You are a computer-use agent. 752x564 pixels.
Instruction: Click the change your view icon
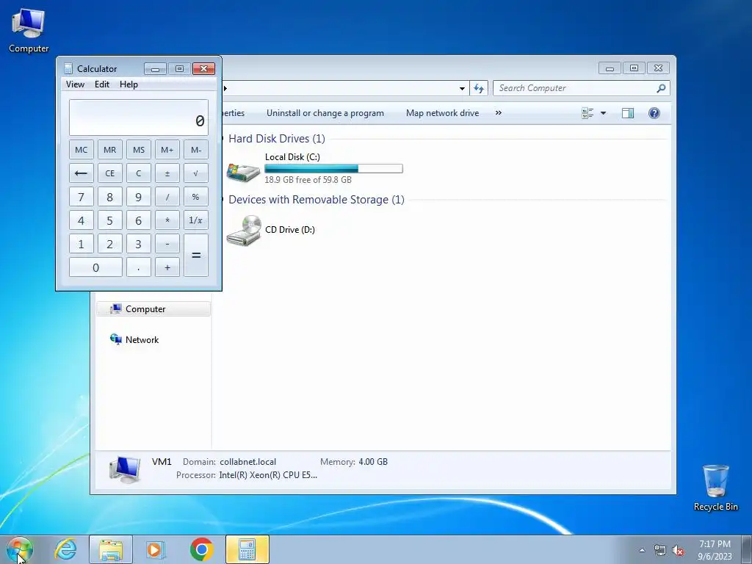pos(587,113)
